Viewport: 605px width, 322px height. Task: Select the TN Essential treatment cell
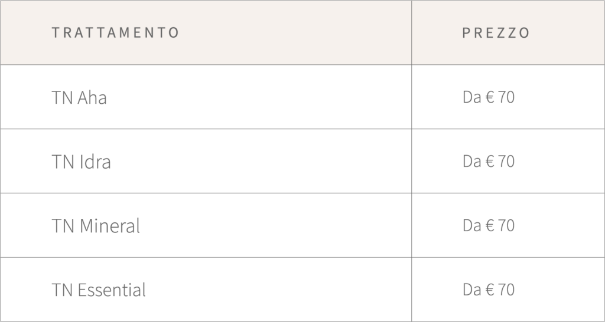99,290
